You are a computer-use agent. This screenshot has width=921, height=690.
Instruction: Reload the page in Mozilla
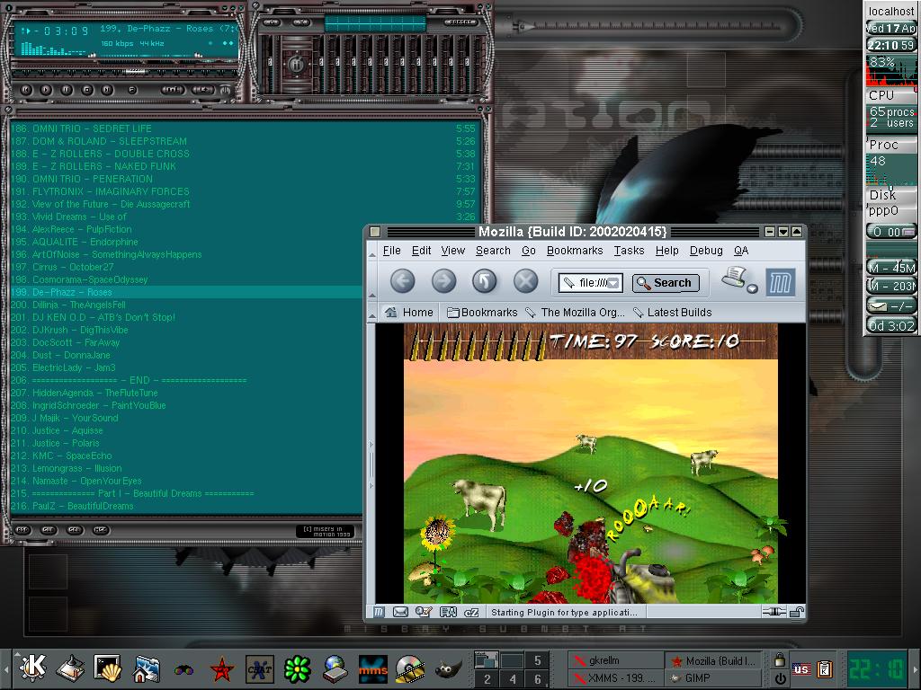coord(485,281)
